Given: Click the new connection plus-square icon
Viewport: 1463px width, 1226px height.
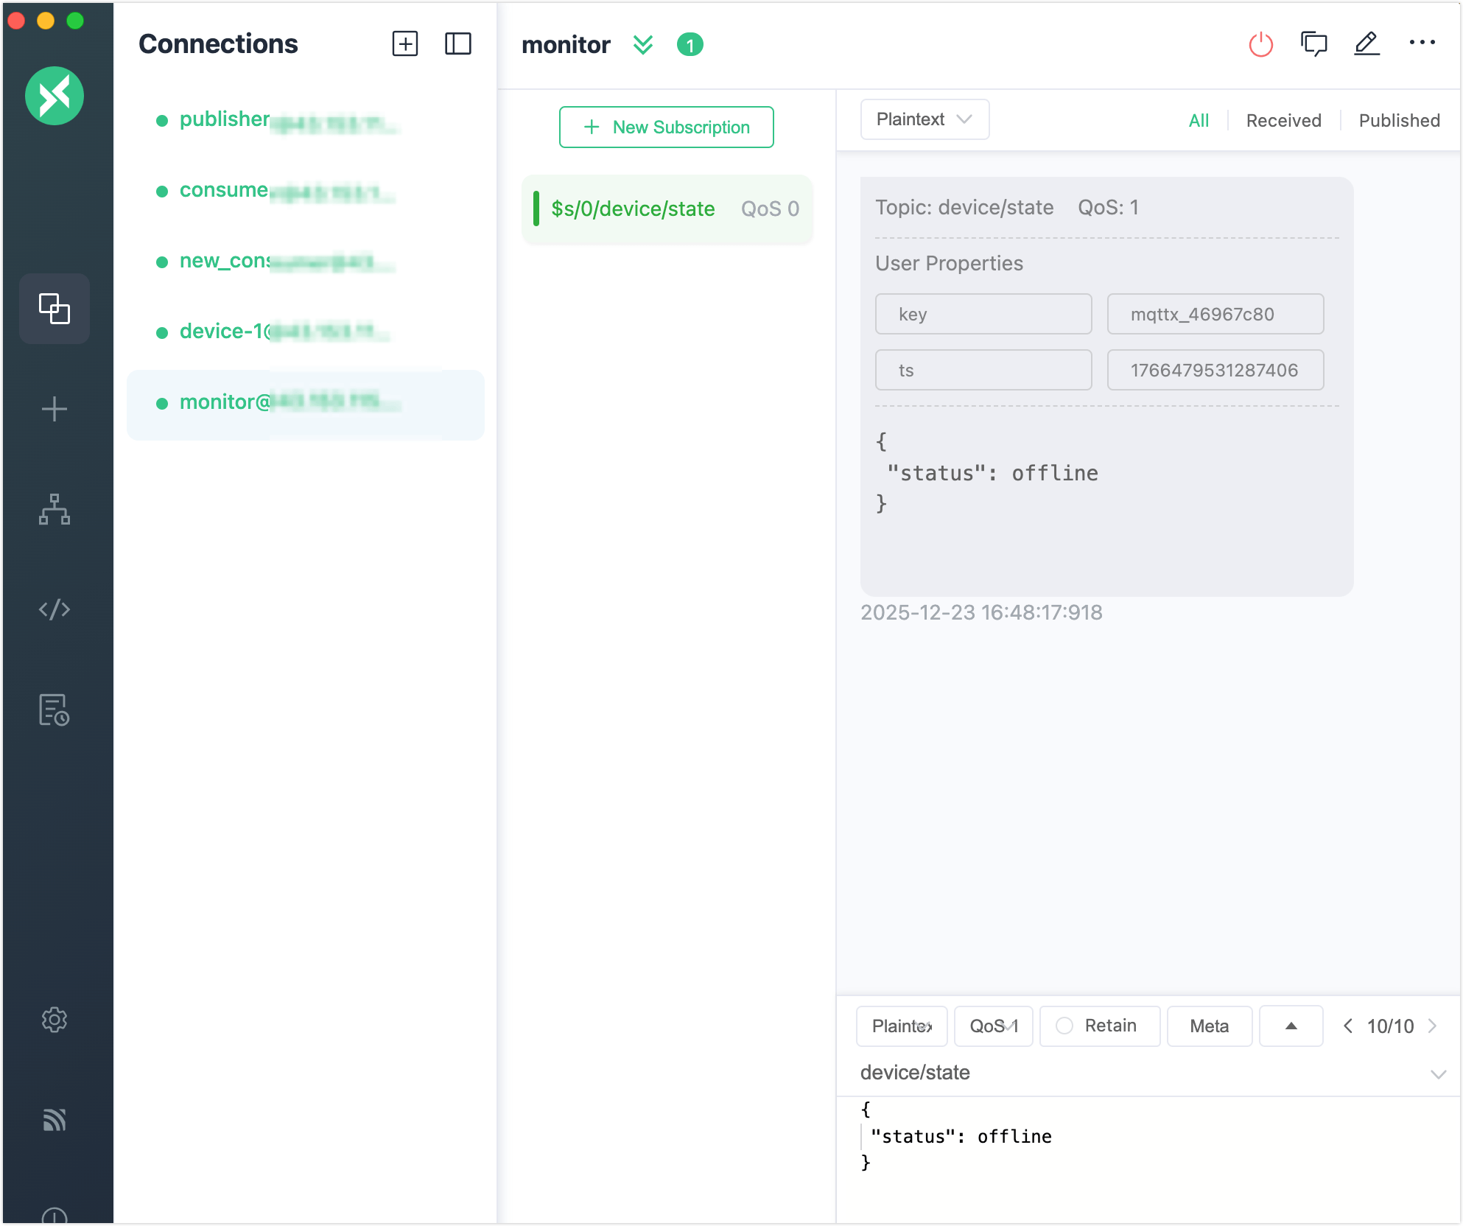Looking at the screenshot, I should point(404,44).
